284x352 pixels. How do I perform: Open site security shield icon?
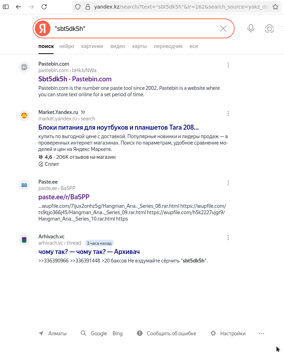pos(78,7)
